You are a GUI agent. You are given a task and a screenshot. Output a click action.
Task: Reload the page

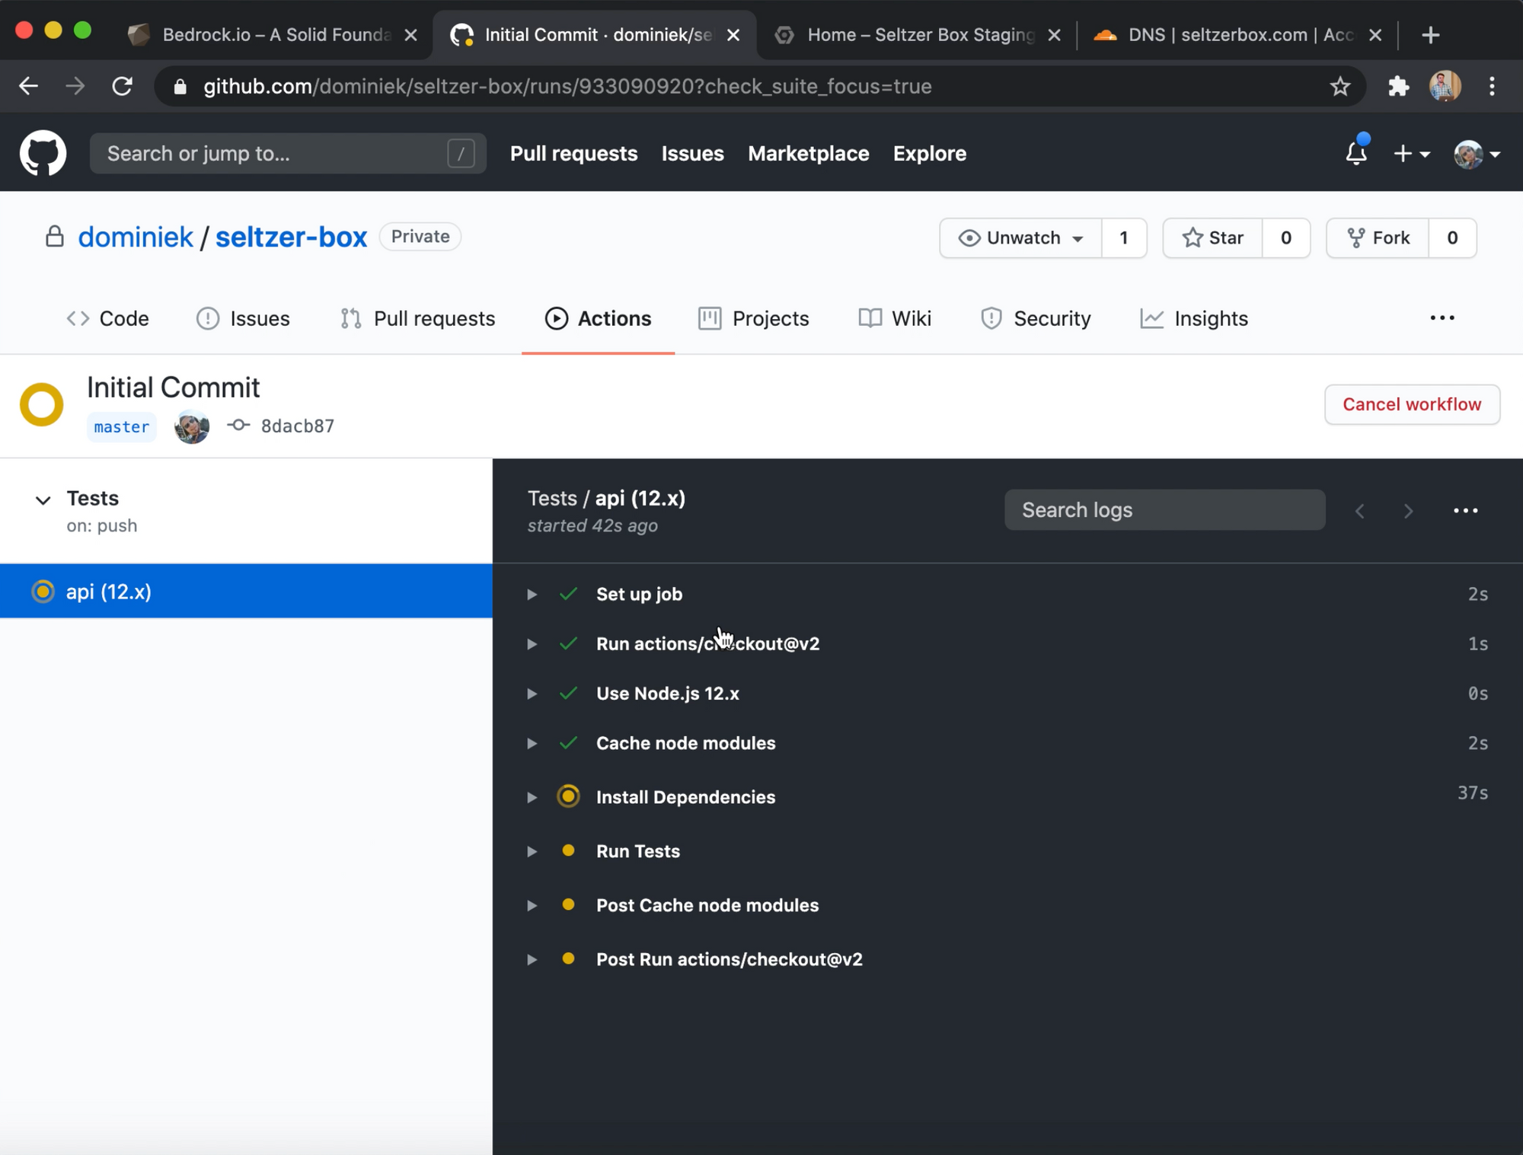(123, 86)
